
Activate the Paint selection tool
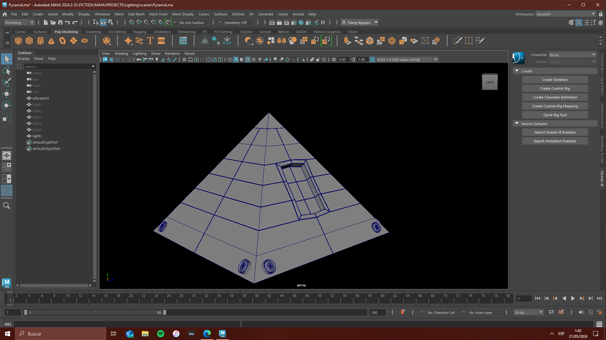click(x=7, y=82)
